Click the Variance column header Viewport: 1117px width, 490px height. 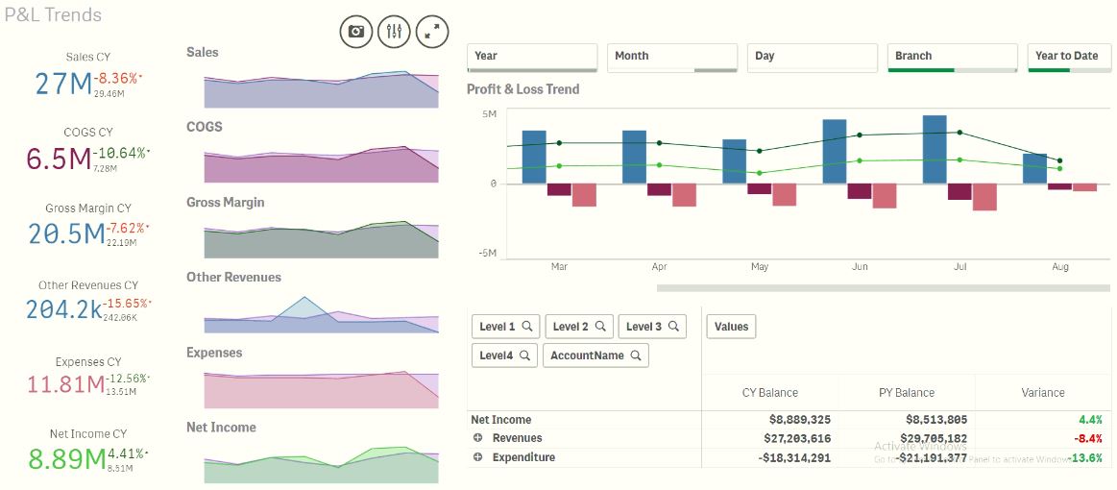point(1043,392)
